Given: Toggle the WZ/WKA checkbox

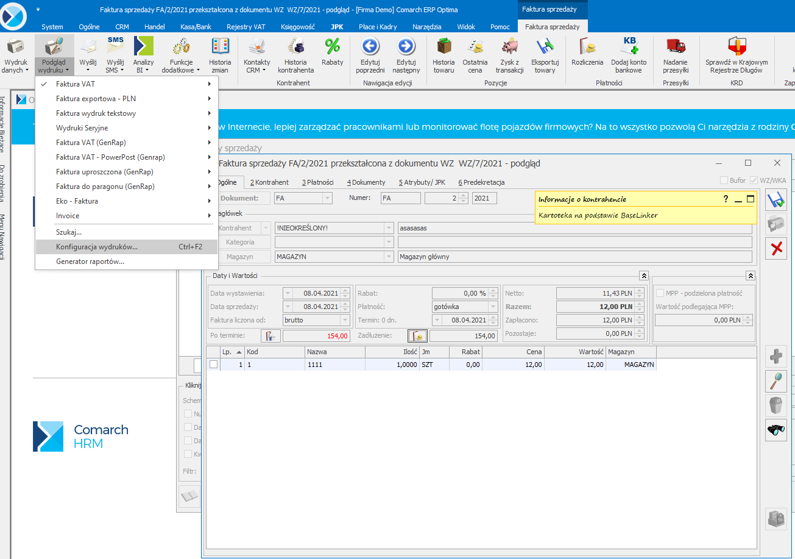Looking at the screenshot, I should [x=754, y=180].
